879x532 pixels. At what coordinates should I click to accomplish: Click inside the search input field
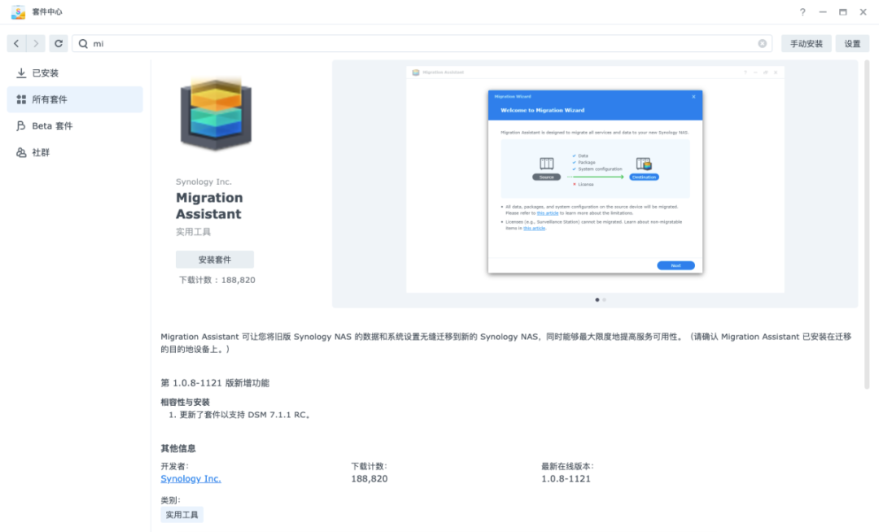click(x=326, y=43)
